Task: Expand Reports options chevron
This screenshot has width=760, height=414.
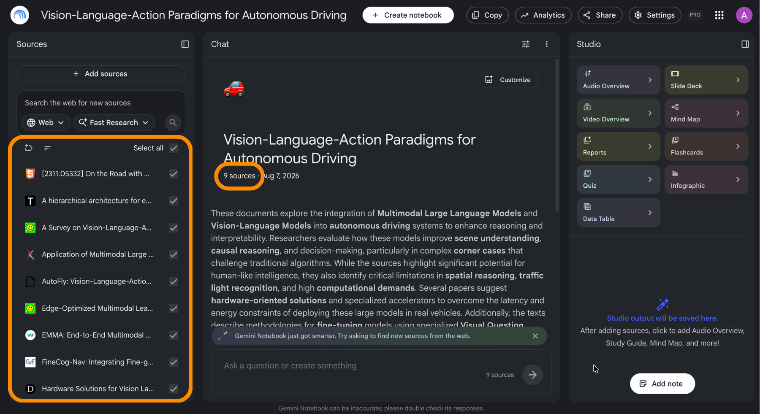Action: (650, 146)
